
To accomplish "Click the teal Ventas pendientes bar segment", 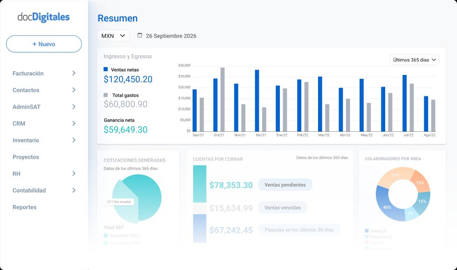I will [x=200, y=184].
